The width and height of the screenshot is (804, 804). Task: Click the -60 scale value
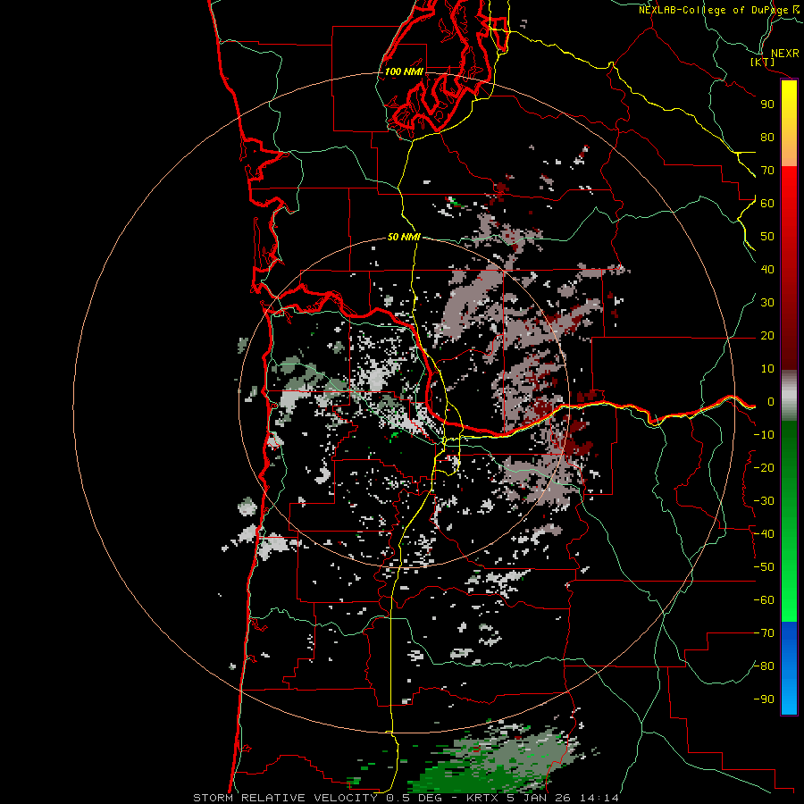[x=764, y=600]
